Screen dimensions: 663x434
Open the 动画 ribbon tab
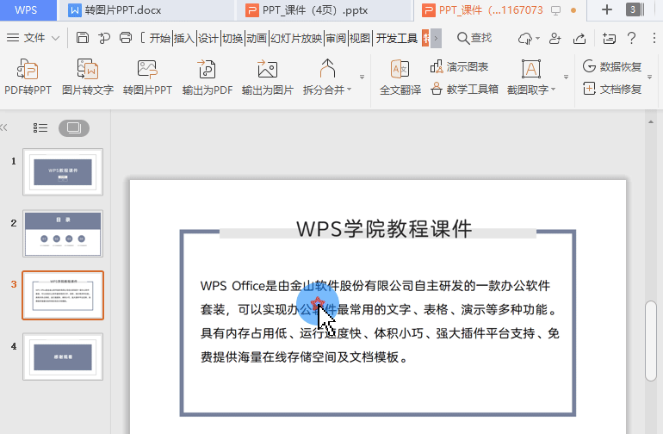(257, 39)
